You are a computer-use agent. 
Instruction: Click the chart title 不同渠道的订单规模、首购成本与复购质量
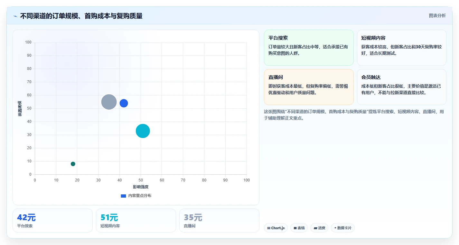click(x=81, y=16)
